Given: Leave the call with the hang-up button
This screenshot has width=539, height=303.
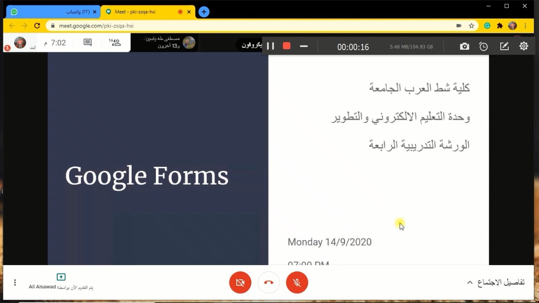Looking at the screenshot, I should (269, 282).
